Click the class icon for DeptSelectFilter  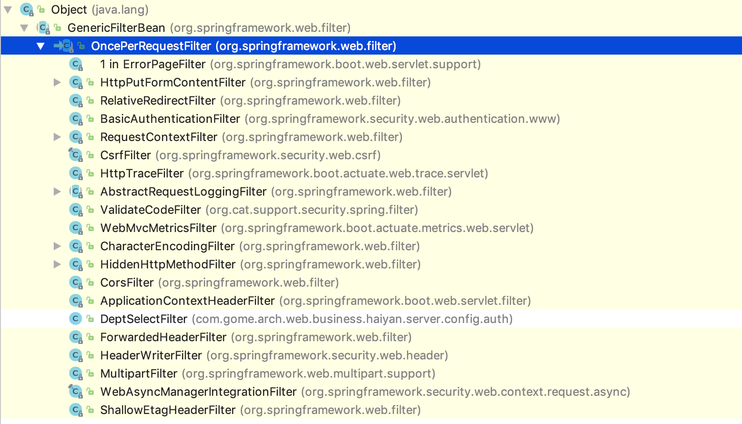(x=76, y=318)
